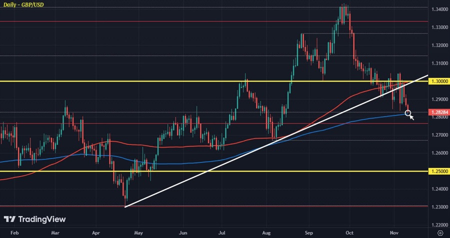Click the Feb label on time axis
The width and height of the screenshot is (450, 238).
click(x=14, y=233)
